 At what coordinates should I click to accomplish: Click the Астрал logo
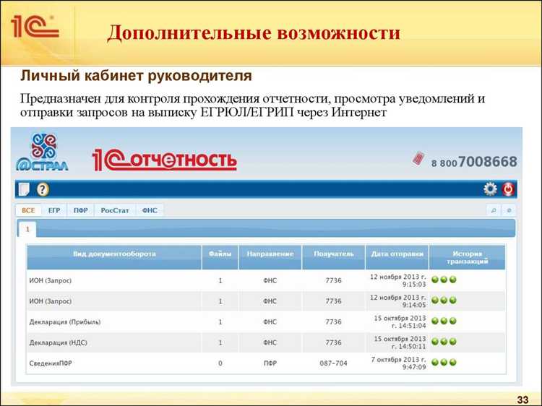click(42, 152)
